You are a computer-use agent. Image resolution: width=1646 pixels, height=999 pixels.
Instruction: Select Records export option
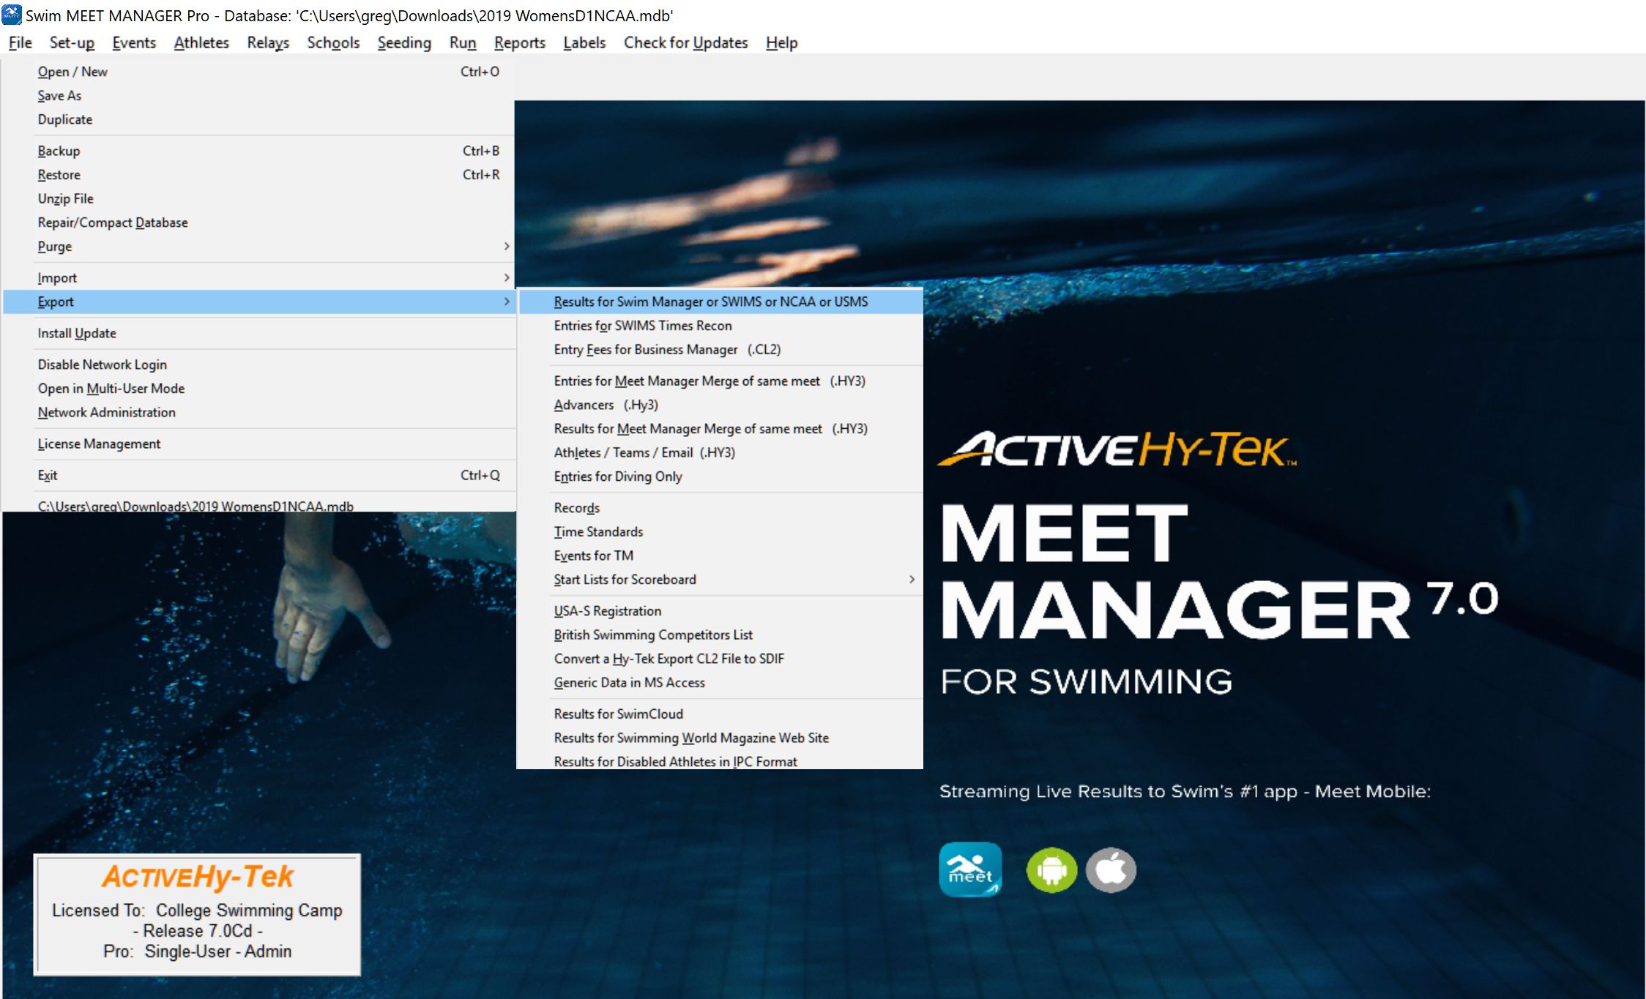click(720, 508)
